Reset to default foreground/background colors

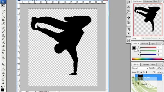pos(2,87)
